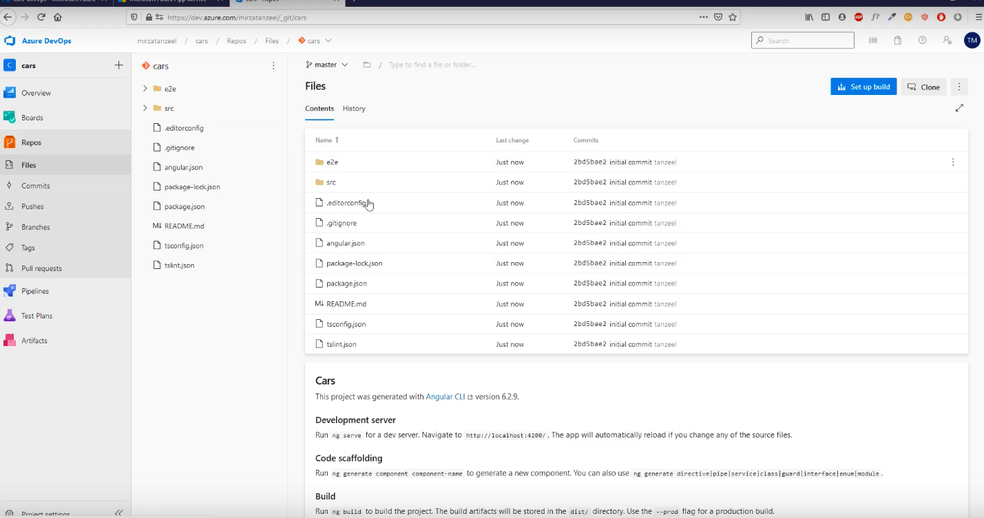Reload the page with browser refresh icon

pyautogui.click(x=41, y=17)
